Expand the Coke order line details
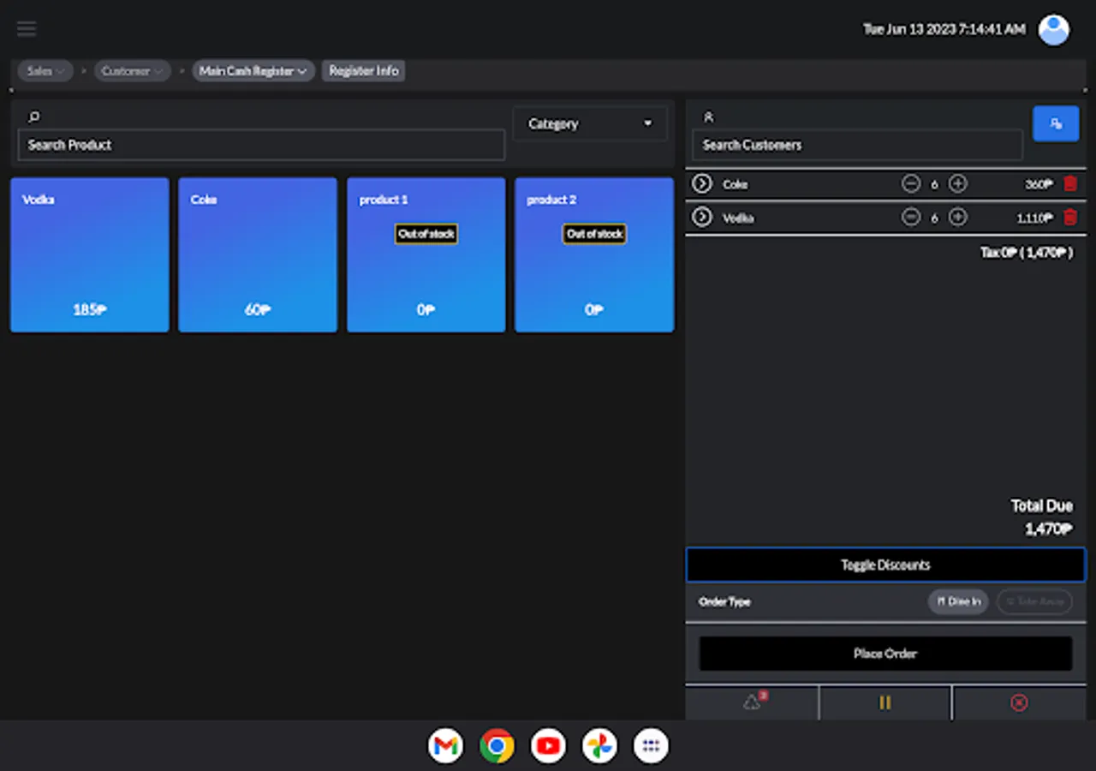 pos(702,183)
